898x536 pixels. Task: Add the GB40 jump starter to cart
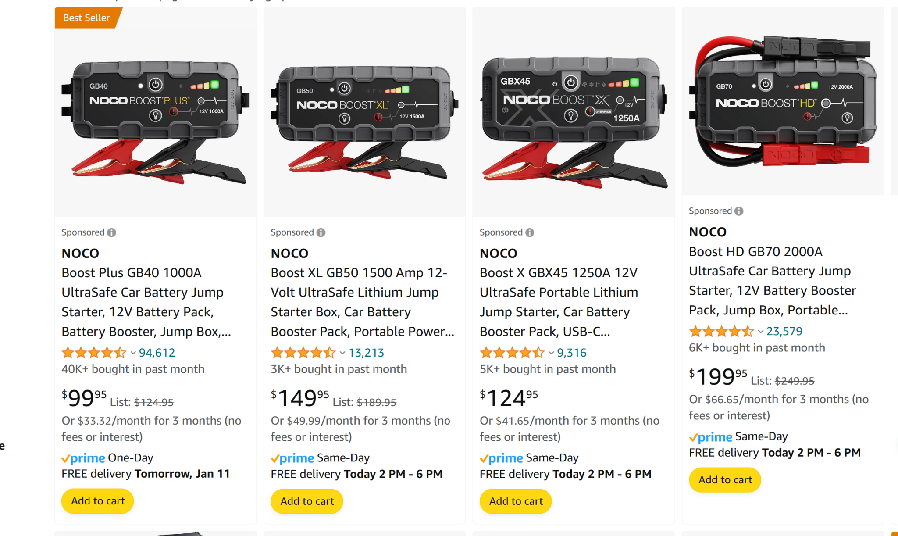pyautogui.click(x=97, y=501)
